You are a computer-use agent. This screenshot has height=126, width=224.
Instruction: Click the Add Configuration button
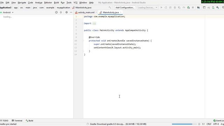125,7
